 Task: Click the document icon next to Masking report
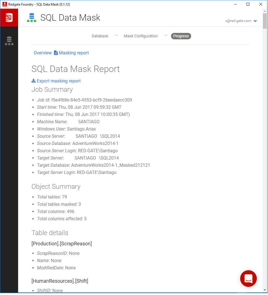[56, 53]
